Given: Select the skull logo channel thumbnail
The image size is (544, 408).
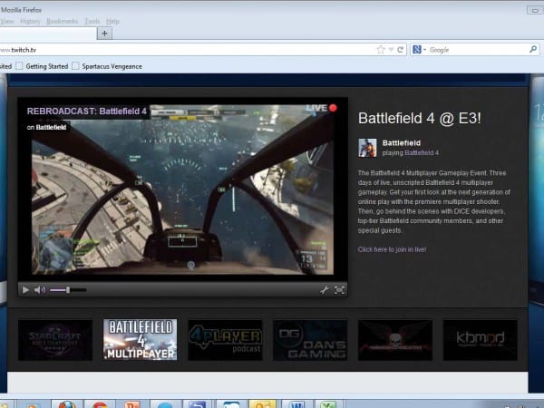Looking at the screenshot, I should pyautogui.click(x=395, y=340).
